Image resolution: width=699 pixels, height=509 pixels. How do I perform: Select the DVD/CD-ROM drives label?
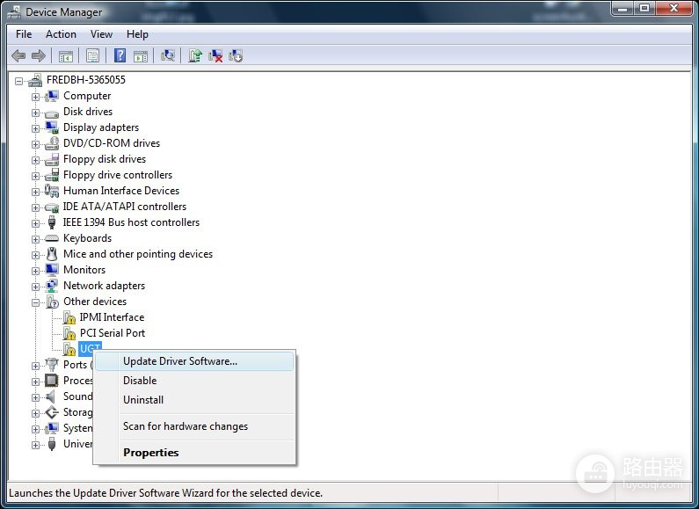(112, 143)
